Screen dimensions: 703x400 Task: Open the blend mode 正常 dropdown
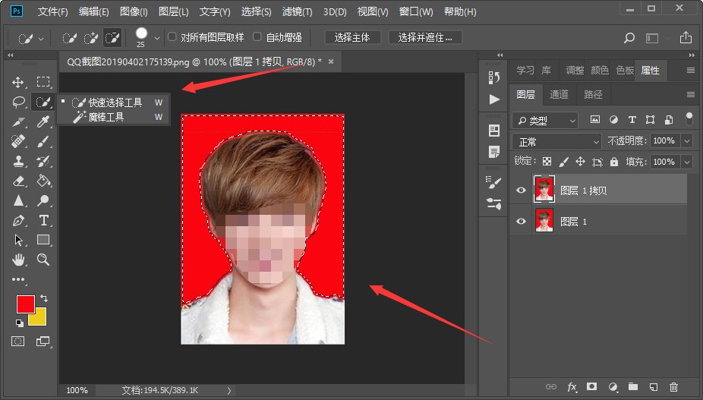(556, 142)
